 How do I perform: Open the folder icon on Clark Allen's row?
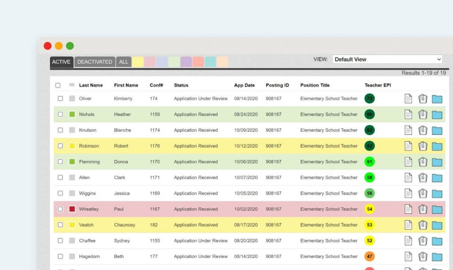(437, 177)
